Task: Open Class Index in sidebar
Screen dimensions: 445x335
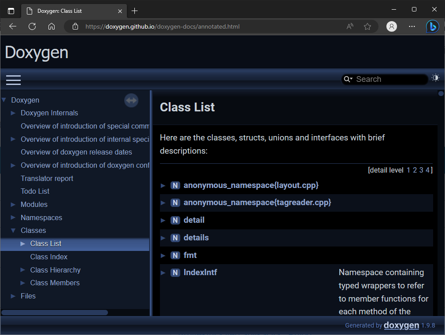Action: pos(49,257)
